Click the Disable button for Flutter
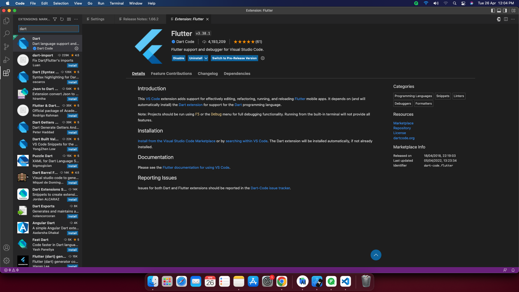The image size is (519, 292). [x=178, y=58]
